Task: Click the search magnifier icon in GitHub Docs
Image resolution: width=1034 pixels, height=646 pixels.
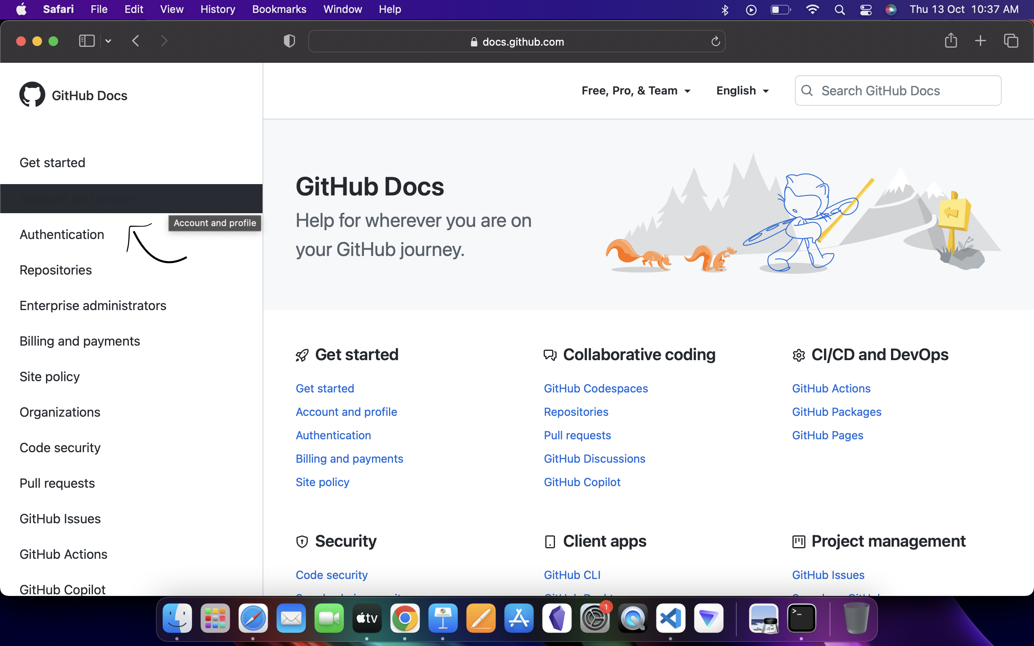Action: tap(807, 90)
